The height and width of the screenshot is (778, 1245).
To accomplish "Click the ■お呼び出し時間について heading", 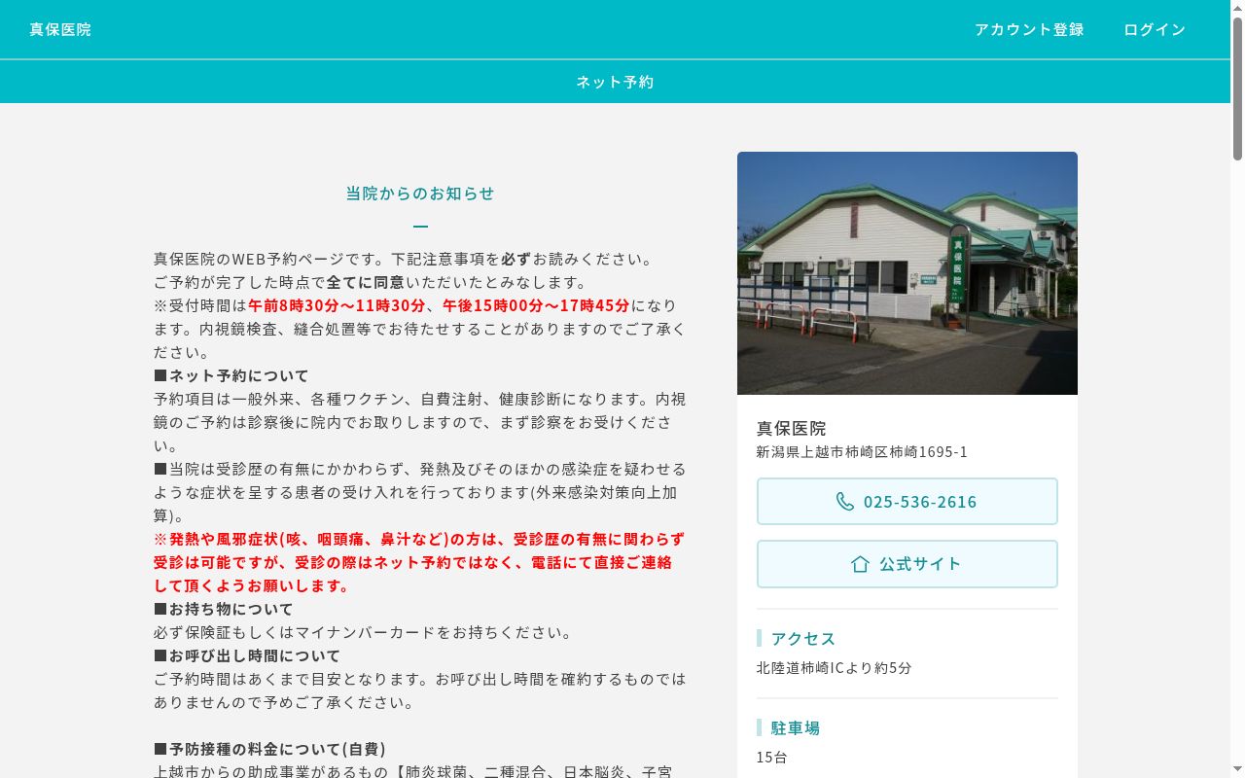I will pyautogui.click(x=247, y=656).
